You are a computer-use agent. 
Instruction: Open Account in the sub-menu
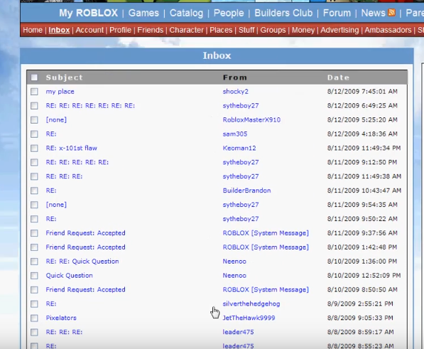(89, 30)
